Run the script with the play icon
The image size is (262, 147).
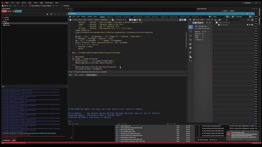140,20
